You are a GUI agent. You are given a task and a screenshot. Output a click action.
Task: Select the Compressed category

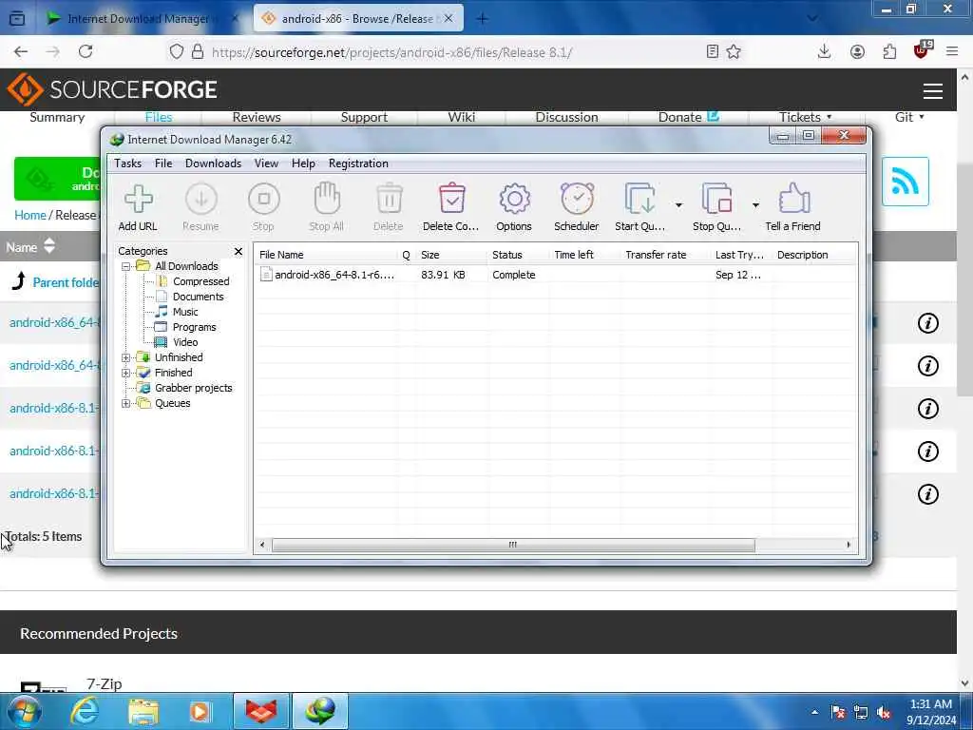[x=200, y=281]
